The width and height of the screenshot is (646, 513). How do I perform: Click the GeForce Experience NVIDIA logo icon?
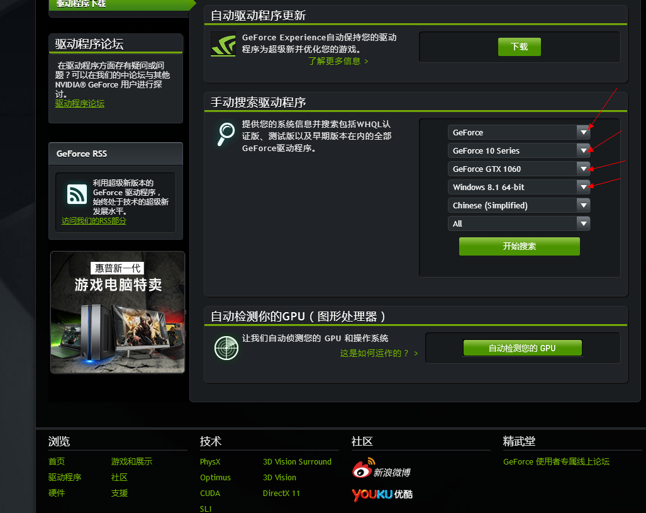click(x=223, y=44)
